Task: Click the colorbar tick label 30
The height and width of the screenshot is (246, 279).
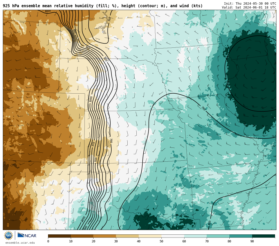Action: [116, 241]
